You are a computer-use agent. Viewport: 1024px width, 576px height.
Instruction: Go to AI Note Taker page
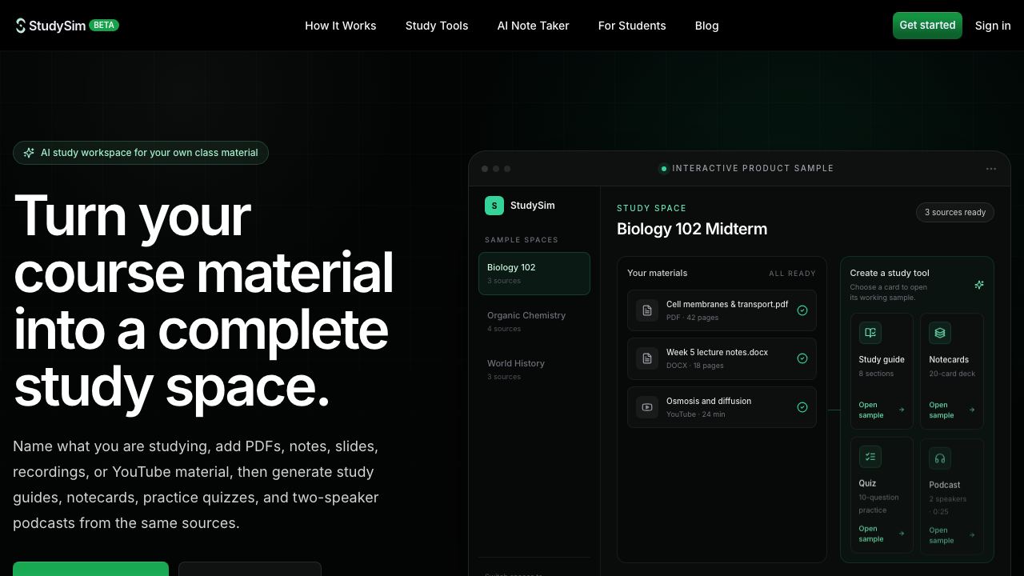(534, 26)
